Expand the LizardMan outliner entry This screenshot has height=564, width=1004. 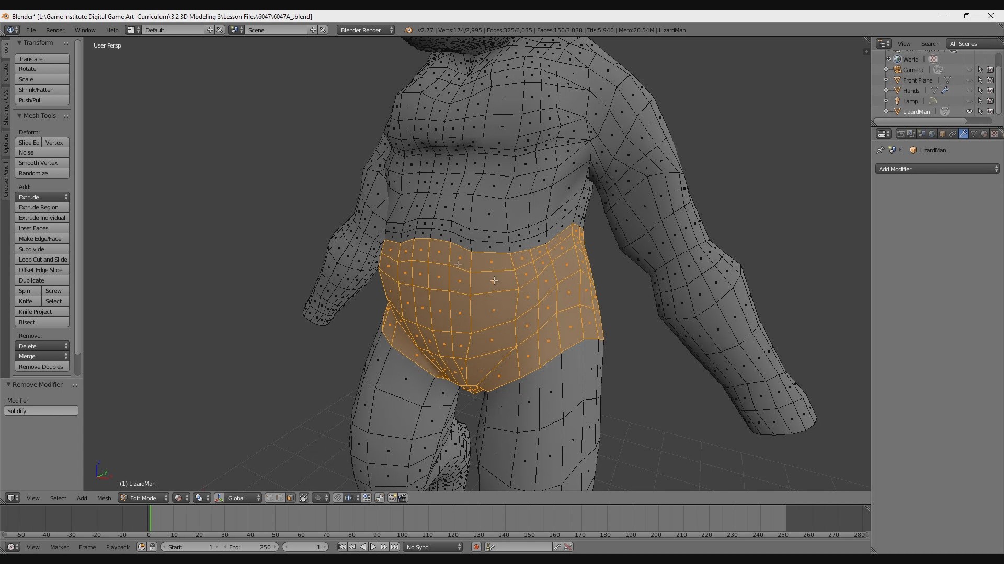(886, 111)
